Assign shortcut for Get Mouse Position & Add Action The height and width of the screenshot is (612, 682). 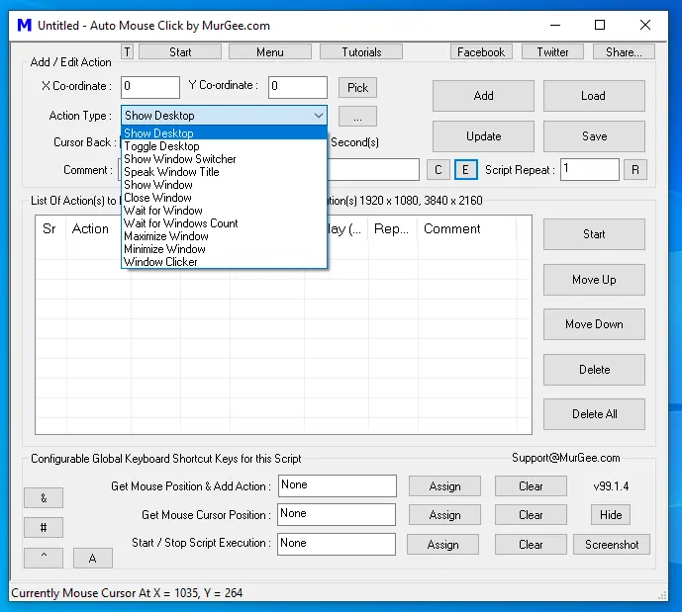[444, 486]
